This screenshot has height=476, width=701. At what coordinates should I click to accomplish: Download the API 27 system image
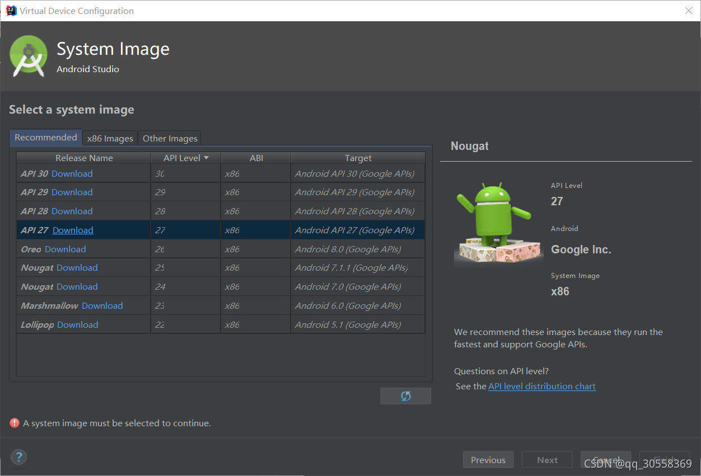(73, 230)
